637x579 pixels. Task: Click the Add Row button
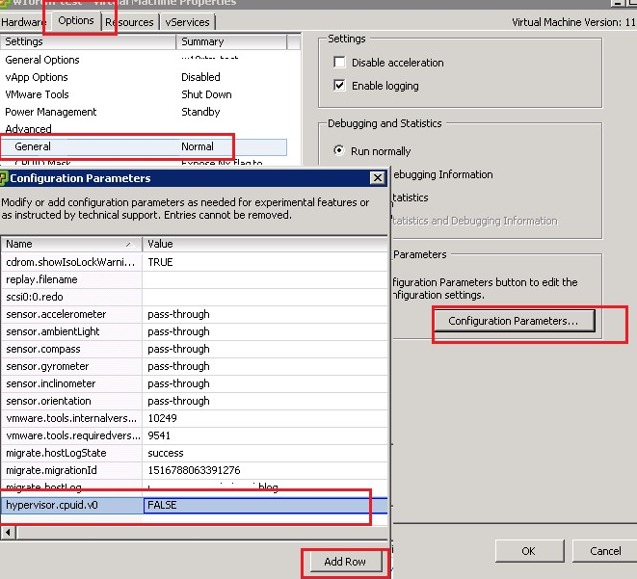(x=345, y=562)
